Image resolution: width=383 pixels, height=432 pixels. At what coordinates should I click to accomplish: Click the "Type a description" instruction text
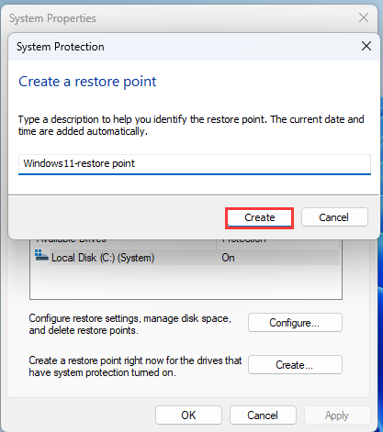(191, 125)
